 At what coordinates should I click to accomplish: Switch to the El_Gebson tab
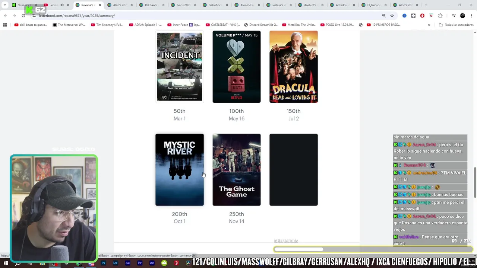pyautogui.click(x=375, y=5)
